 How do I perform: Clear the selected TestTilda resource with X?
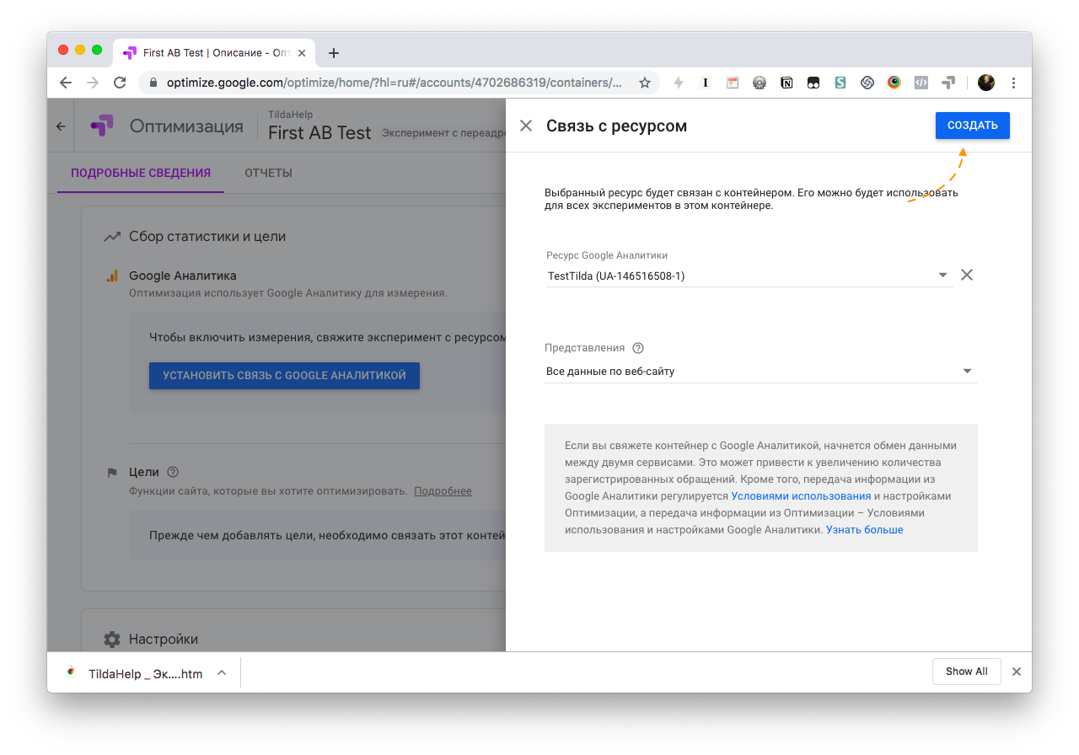967,275
